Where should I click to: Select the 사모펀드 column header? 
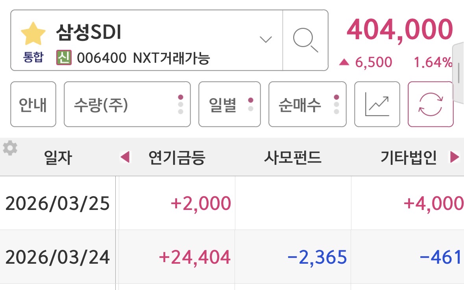292,158
